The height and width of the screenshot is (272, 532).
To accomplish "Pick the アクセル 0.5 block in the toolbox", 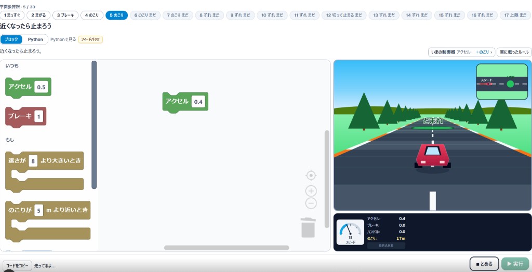I will (x=20, y=87).
